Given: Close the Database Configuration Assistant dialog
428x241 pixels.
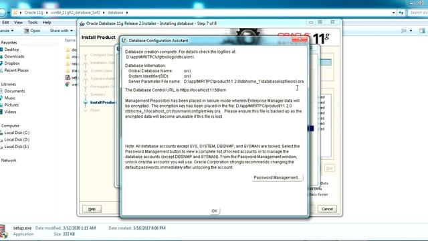Looking at the screenshot, I should (x=300, y=39).
